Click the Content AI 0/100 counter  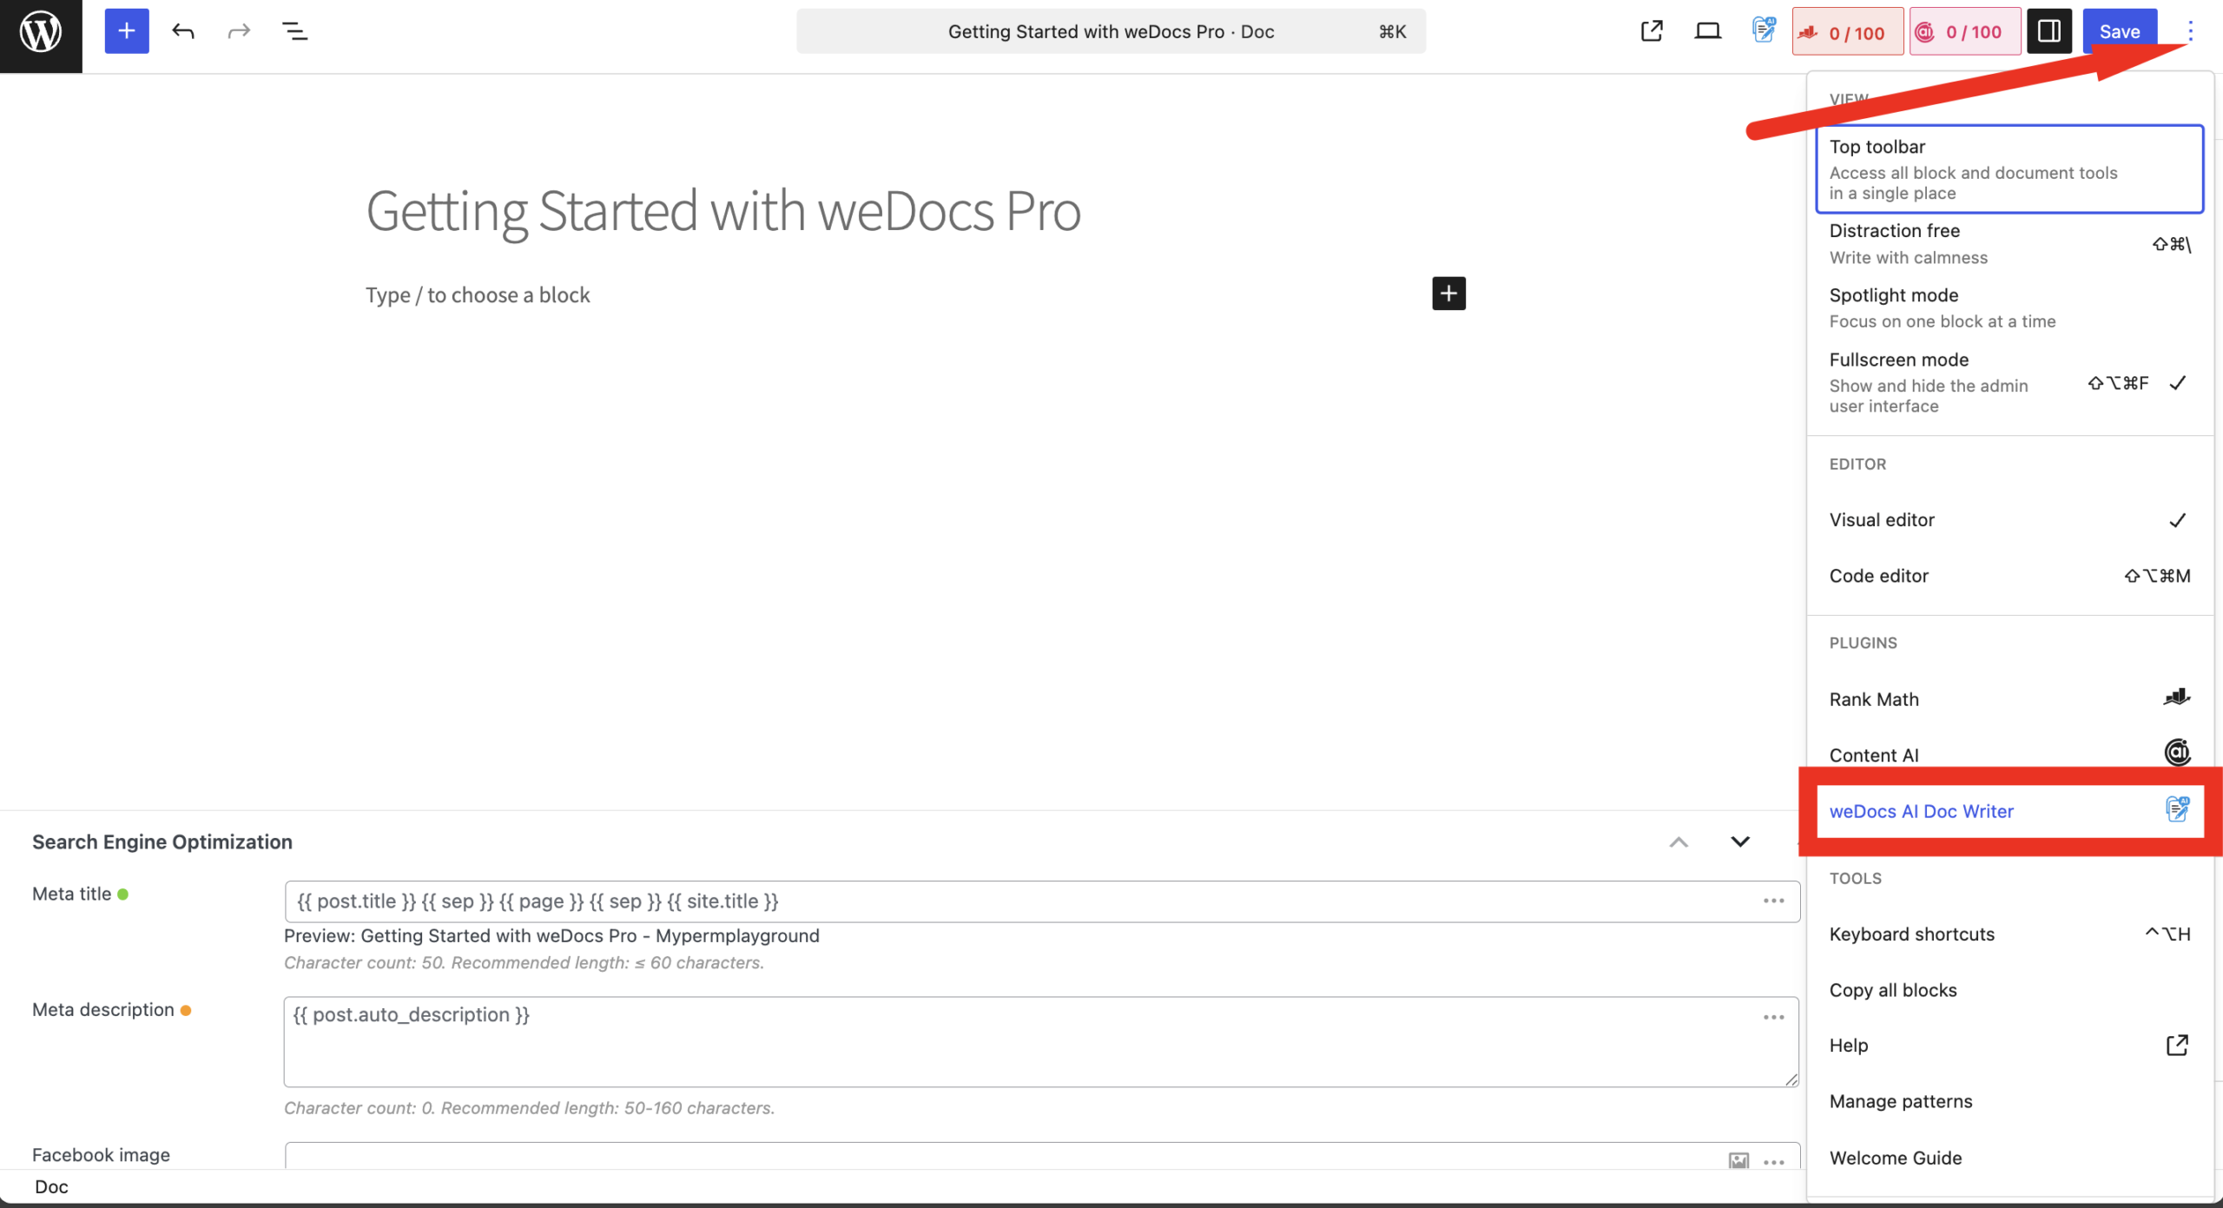coord(1964,31)
